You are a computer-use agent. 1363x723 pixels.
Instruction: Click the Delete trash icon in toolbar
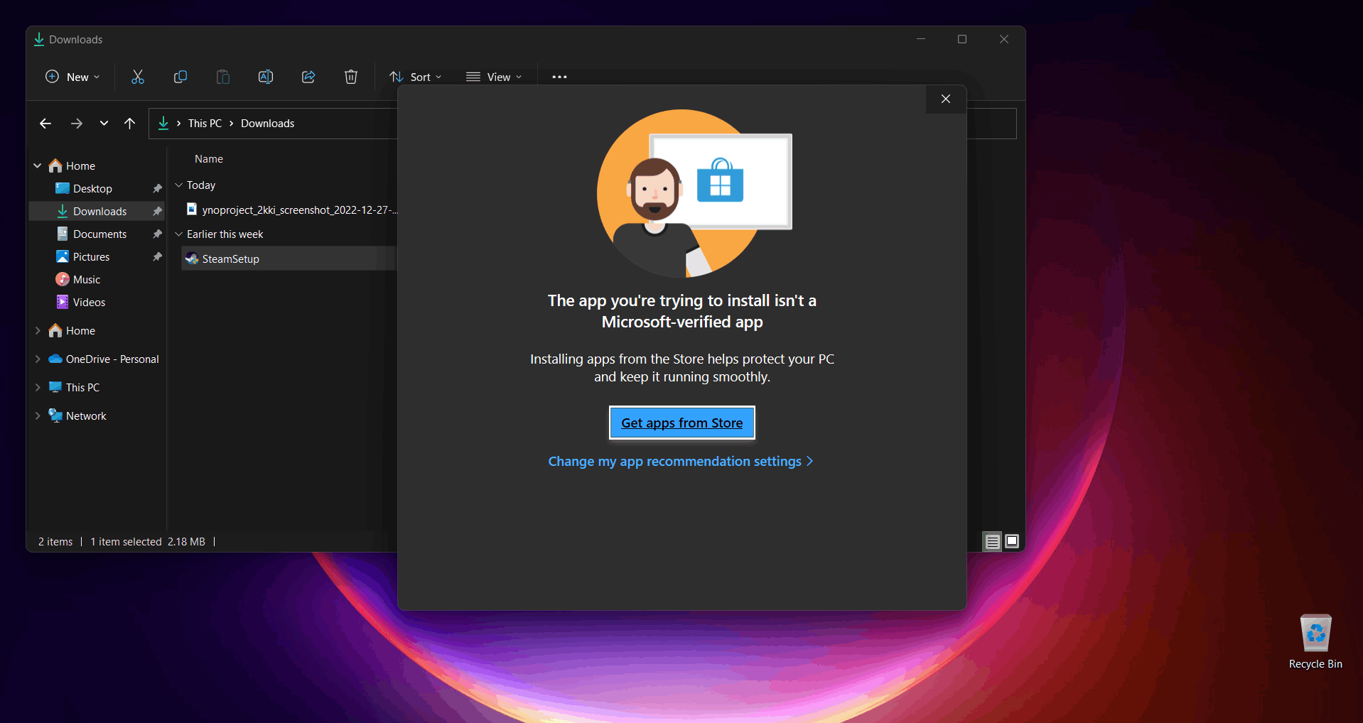click(x=351, y=77)
